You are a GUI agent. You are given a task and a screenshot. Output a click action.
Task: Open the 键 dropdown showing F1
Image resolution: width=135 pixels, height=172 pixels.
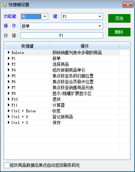(x=100, y=16)
